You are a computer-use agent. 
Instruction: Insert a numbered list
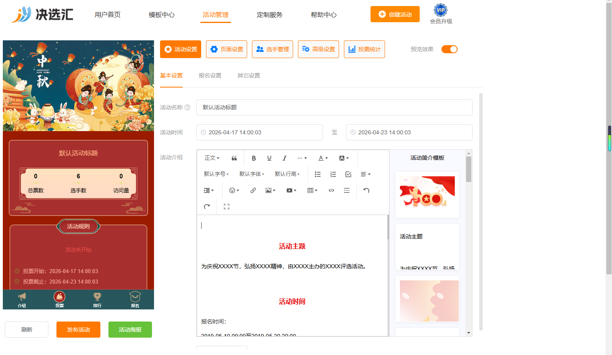[x=333, y=174]
